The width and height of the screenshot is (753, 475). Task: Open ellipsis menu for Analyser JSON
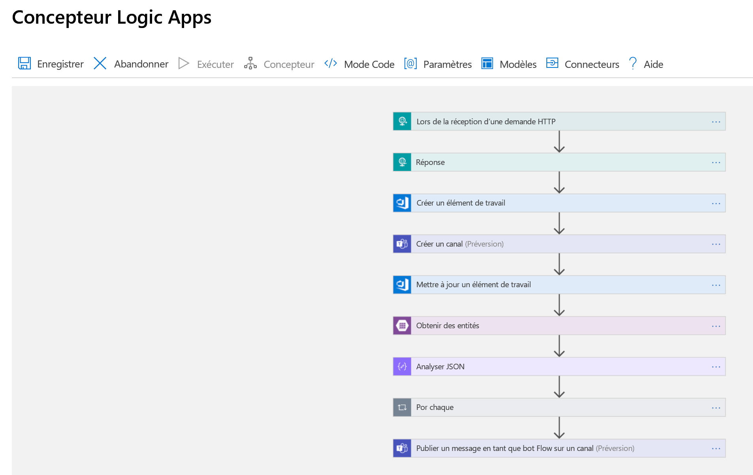[x=716, y=367]
